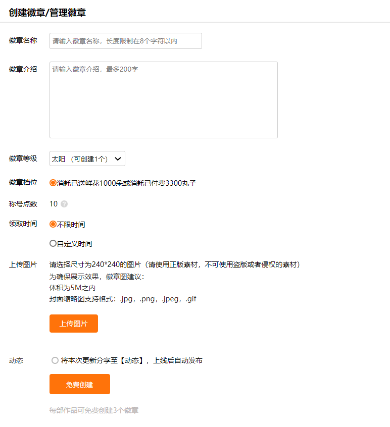Click the help icon beside 称号点数
The image size is (390, 427).
[64, 204]
